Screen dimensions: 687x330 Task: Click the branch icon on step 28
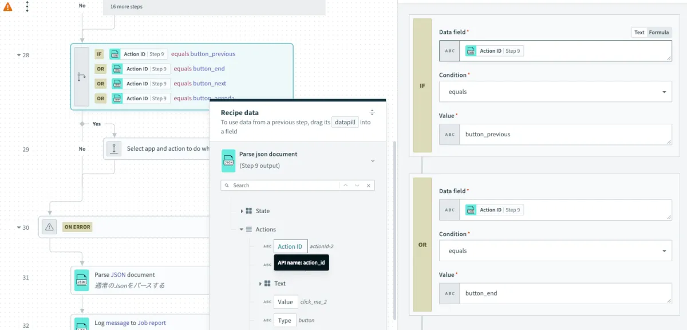82,77
